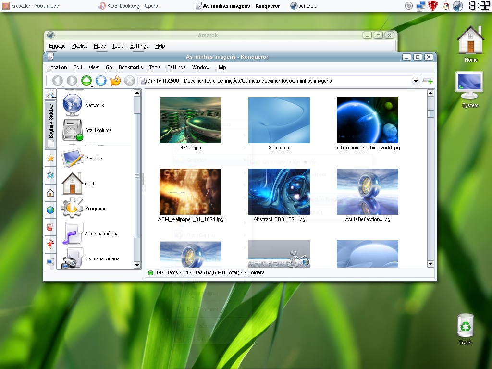The image size is (492, 369).
Task: Click sidebar scrollbar up arrow
Action: click(137, 93)
